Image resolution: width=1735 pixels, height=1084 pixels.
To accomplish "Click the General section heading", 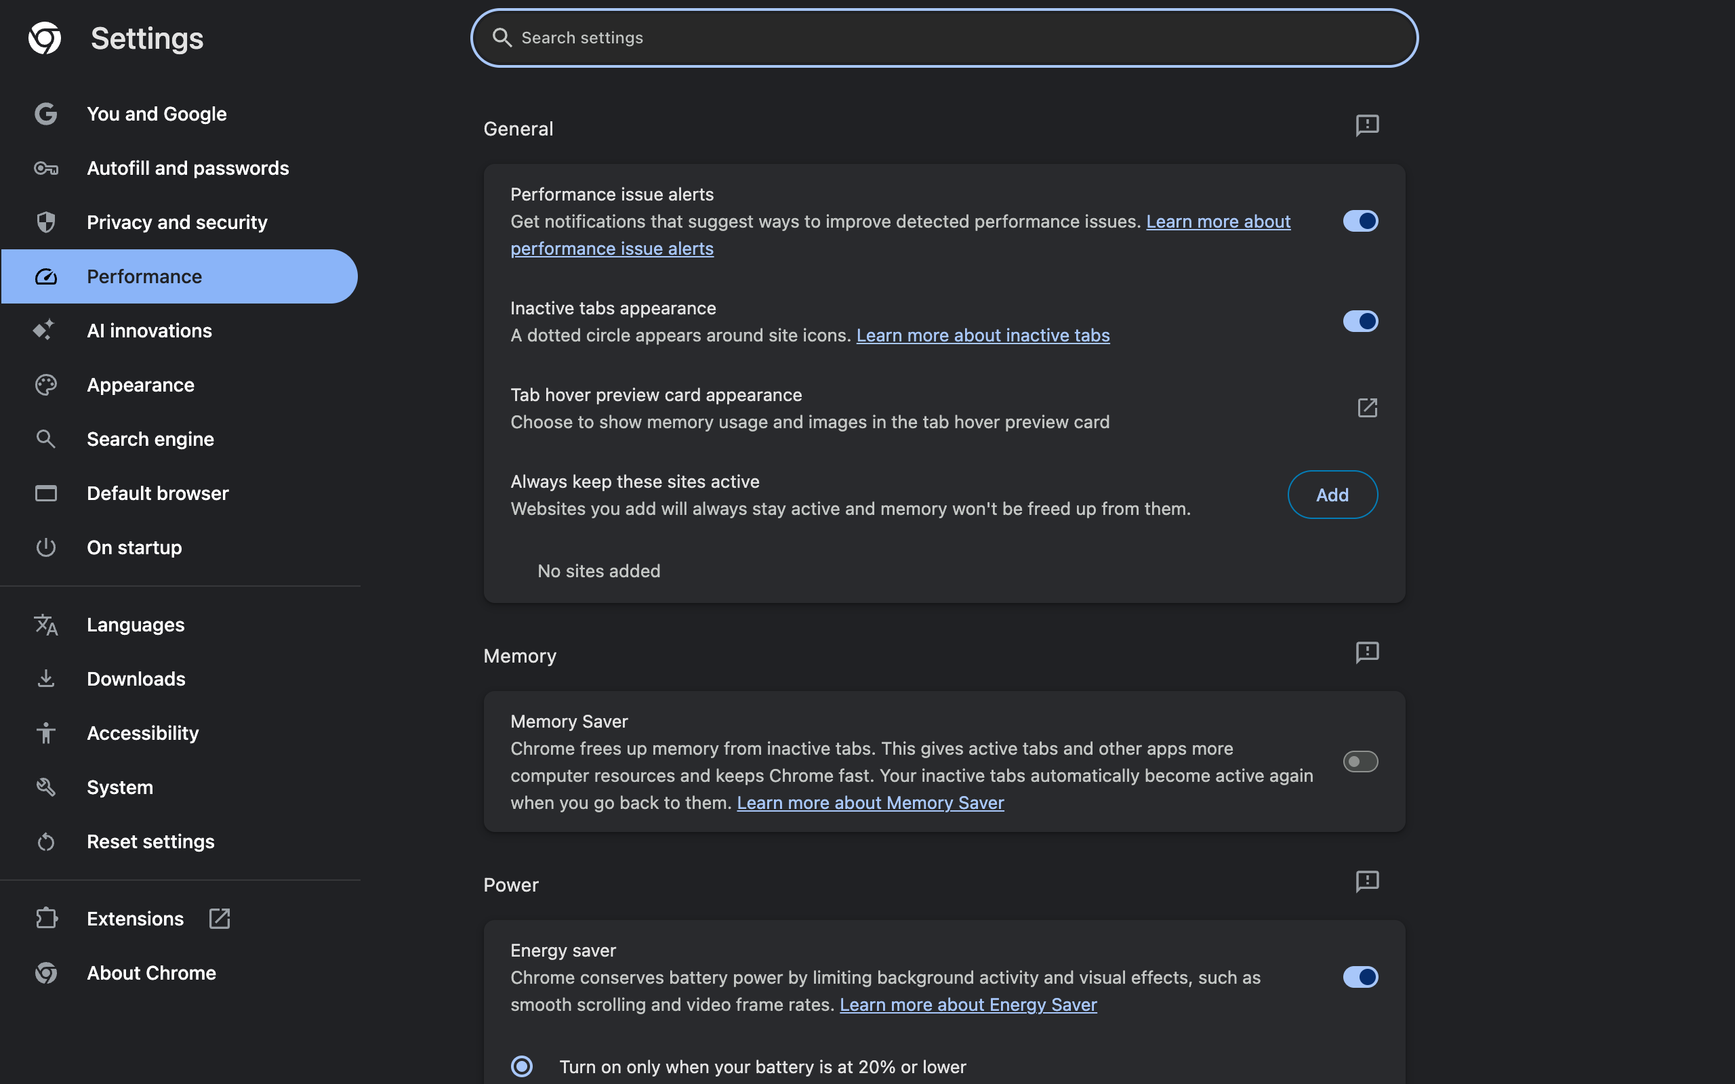I will (518, 129).
